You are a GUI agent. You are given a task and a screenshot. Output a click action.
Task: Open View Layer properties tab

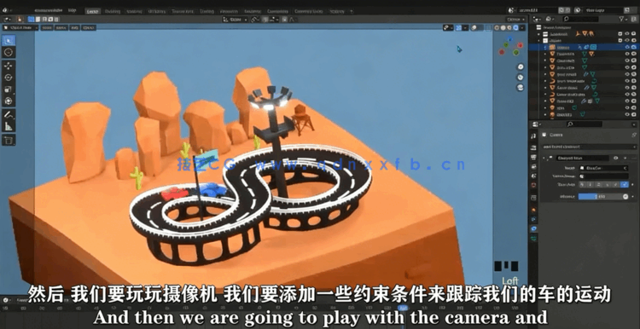(534, 166)
